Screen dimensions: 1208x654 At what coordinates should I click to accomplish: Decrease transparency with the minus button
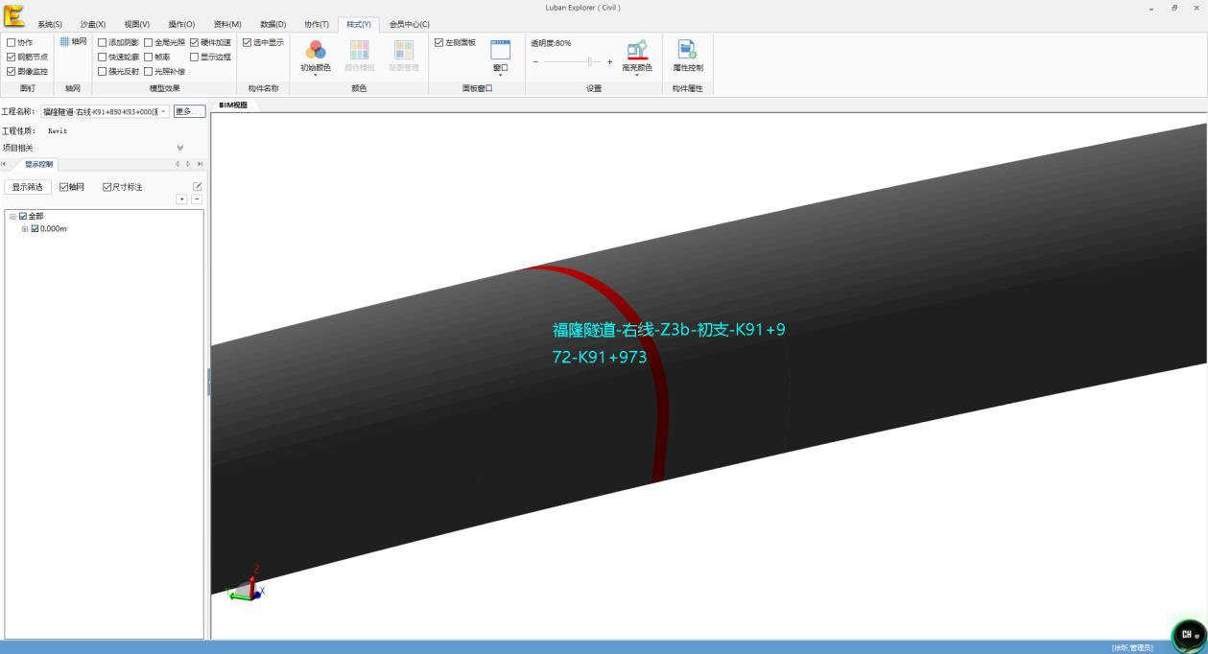535,62
